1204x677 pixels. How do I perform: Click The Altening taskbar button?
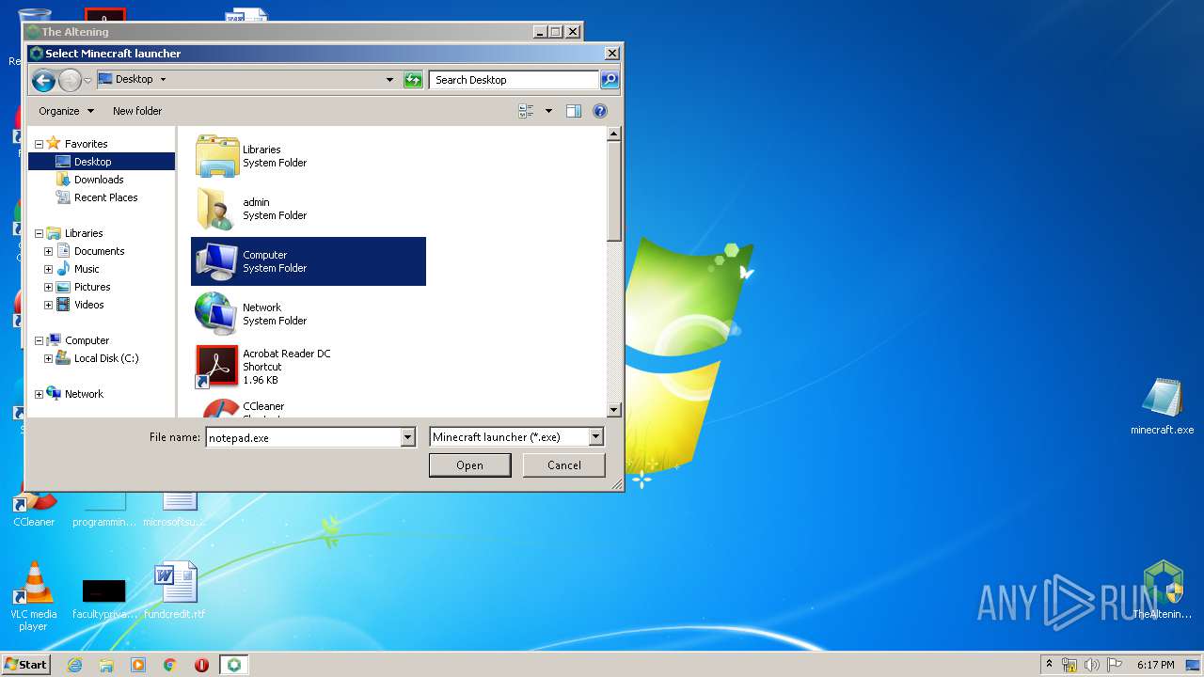click(x=234, y=665)
